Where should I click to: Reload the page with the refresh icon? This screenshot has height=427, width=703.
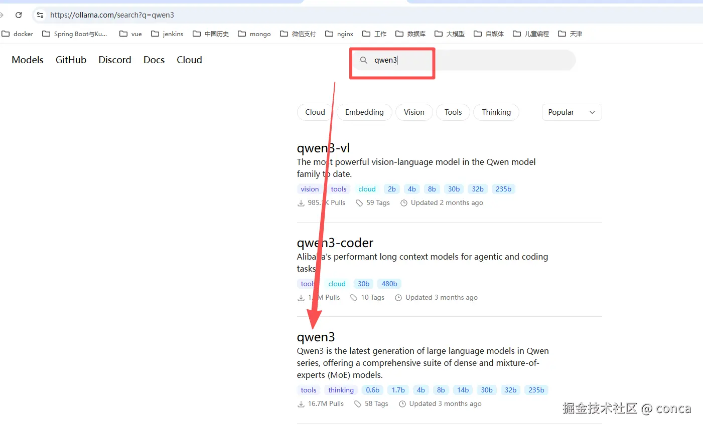[x=19, y=15]
